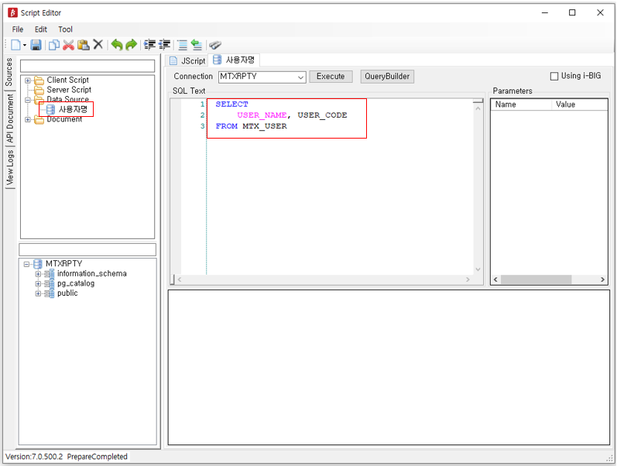Click the Name column header in Parameters
617x466 pixels.
[520, 105]
